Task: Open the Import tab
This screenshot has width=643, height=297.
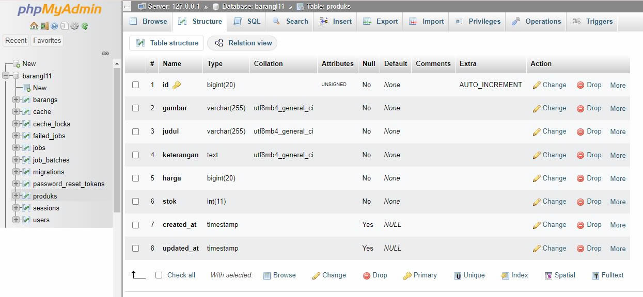Action: (427, 22)
